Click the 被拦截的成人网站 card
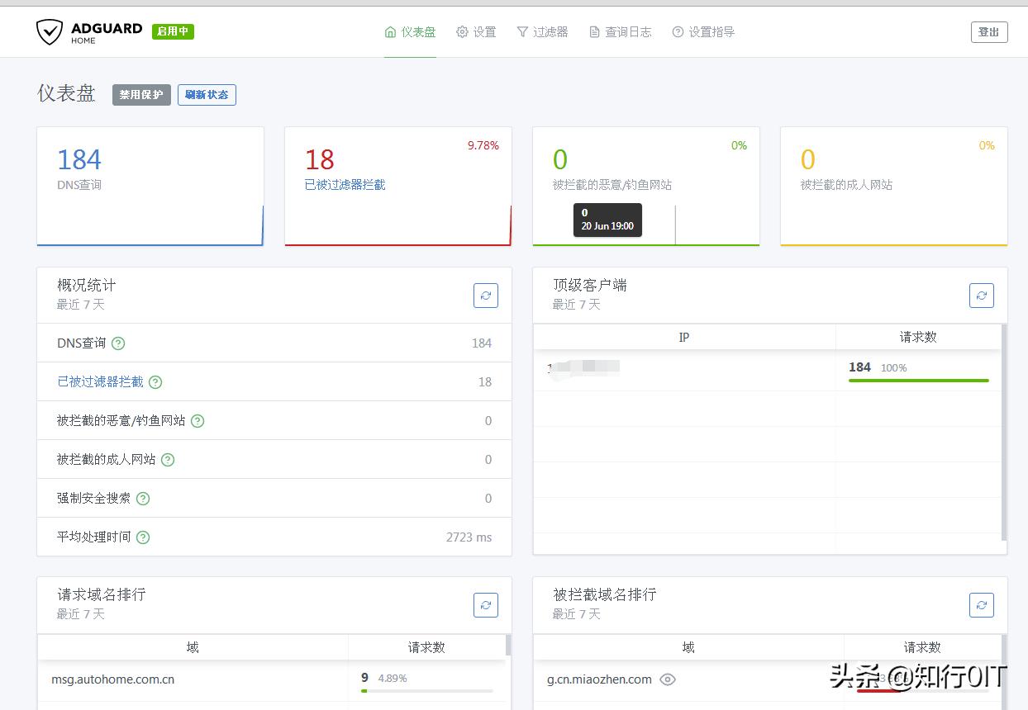 (x=894, y=186)
